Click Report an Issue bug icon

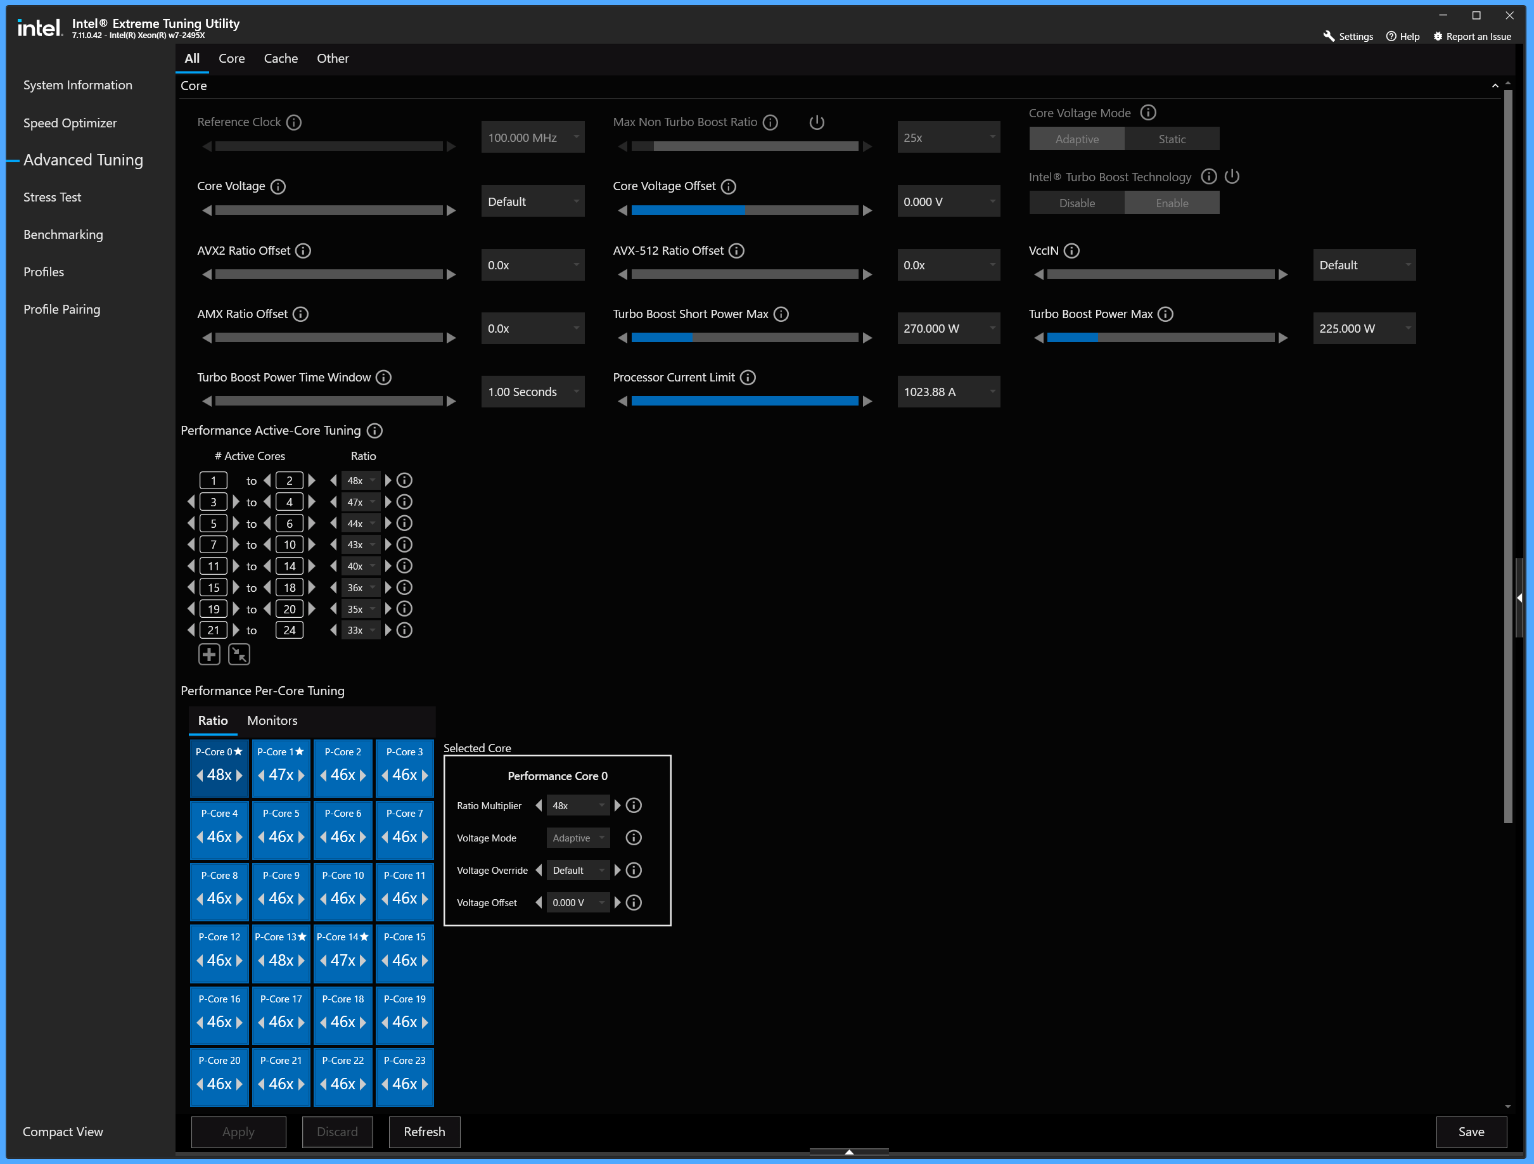[x=1438, y=36]
